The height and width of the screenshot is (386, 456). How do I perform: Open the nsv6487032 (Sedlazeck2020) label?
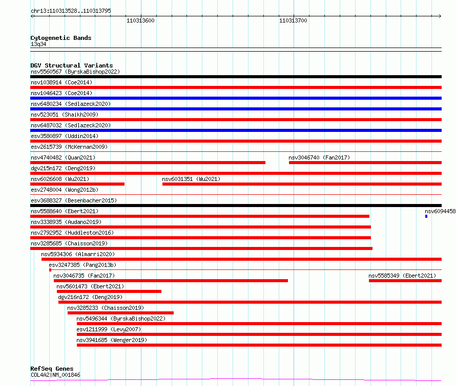coord(71,125)
